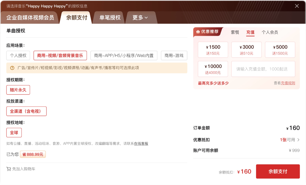Open the 企业自媒体视频会员 tab

coord(30,18)
